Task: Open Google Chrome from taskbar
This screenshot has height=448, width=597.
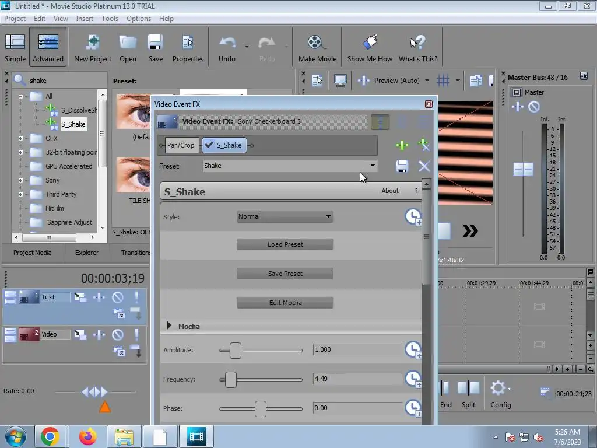Action: pyautogui.click(x=50, y=436)
